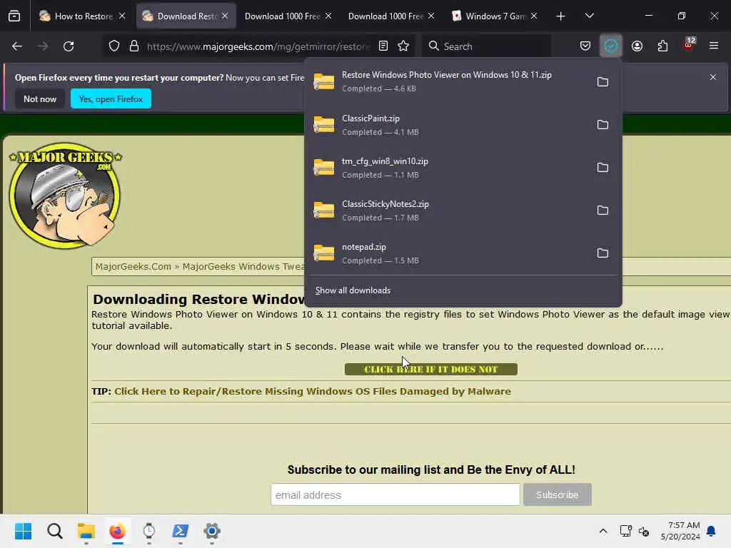Go back to previous page
The image size is (731, 548).
17,46
